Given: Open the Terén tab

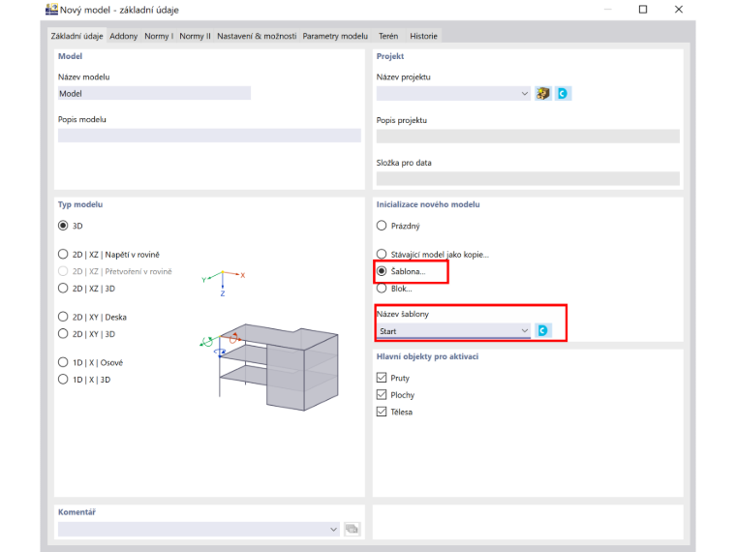Looking at the screenshot, I should 388,36.
